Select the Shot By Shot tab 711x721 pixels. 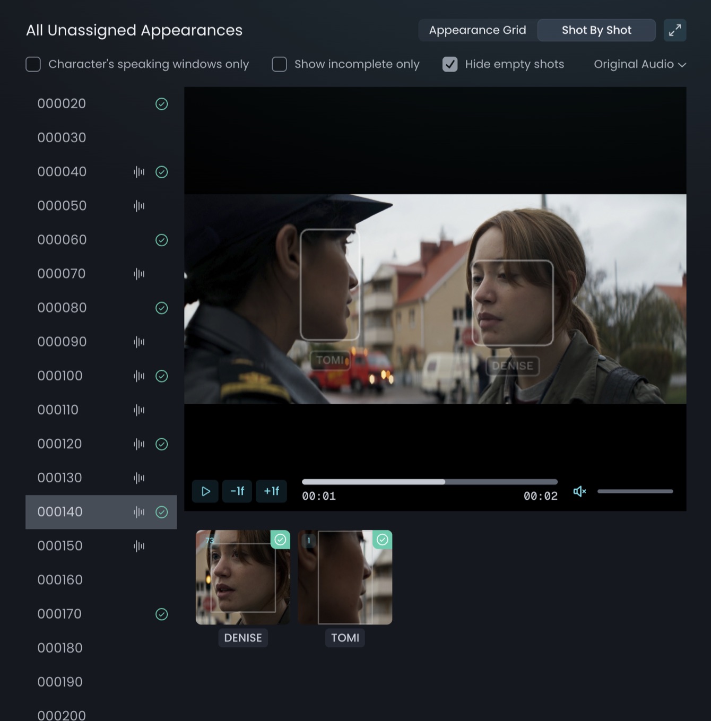point(596,30)
